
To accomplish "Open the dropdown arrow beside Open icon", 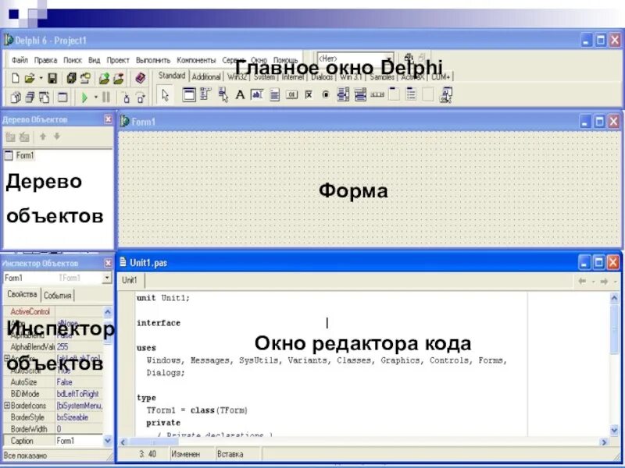I will point(41,79).
